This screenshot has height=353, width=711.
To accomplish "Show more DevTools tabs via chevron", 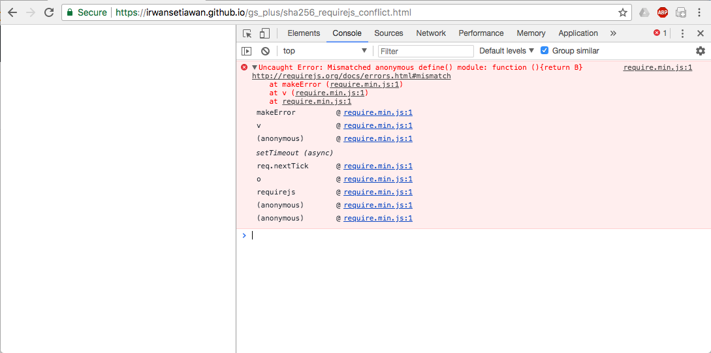I will click(613, 33).
